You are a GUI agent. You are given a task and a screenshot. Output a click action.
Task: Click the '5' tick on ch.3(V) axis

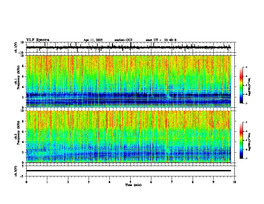(23, 166)
